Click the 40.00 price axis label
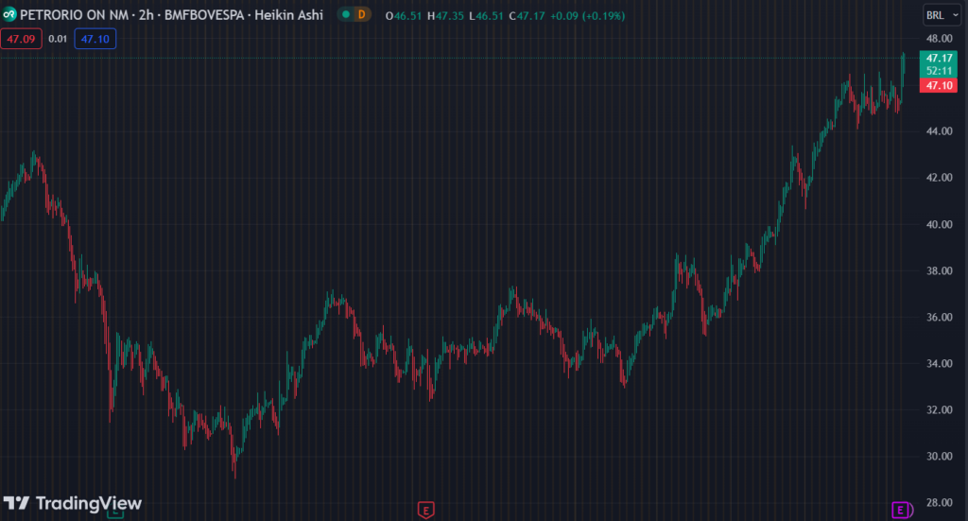The image size is (968, 521). (939, 224)
